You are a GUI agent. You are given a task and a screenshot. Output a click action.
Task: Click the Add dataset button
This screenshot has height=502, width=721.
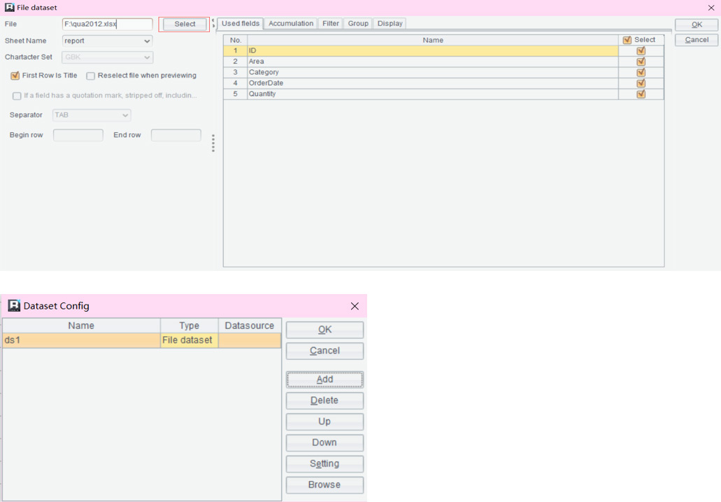coord(324,379)
